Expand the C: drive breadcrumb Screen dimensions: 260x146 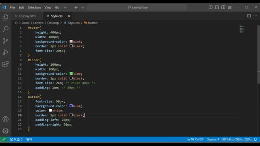point(17,23)
